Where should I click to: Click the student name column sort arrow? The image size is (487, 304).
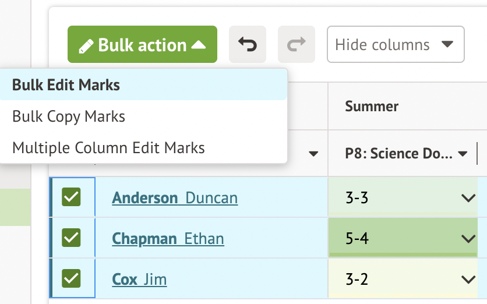pos(313,154)
